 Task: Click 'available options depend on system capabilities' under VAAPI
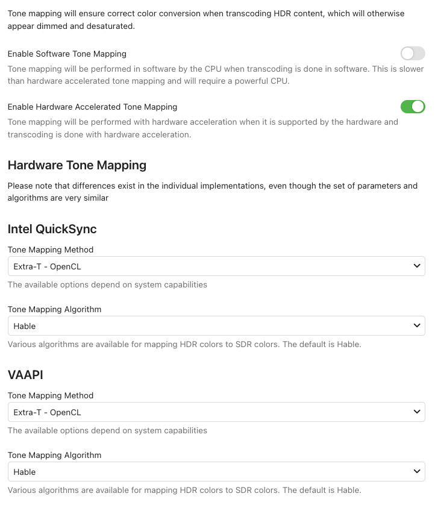(107, 431)
